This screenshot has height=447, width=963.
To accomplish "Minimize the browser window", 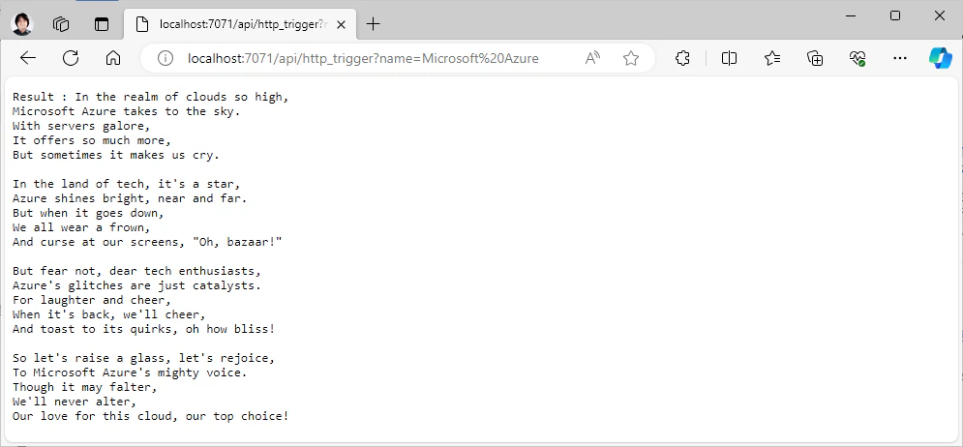I will (851, 15).
